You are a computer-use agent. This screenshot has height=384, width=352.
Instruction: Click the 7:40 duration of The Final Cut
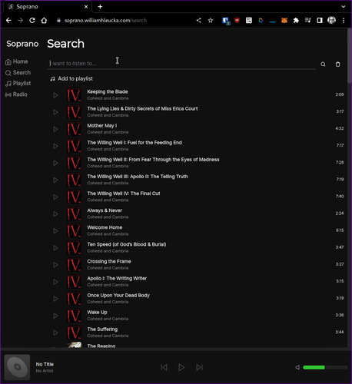click(x=340, y=197)
